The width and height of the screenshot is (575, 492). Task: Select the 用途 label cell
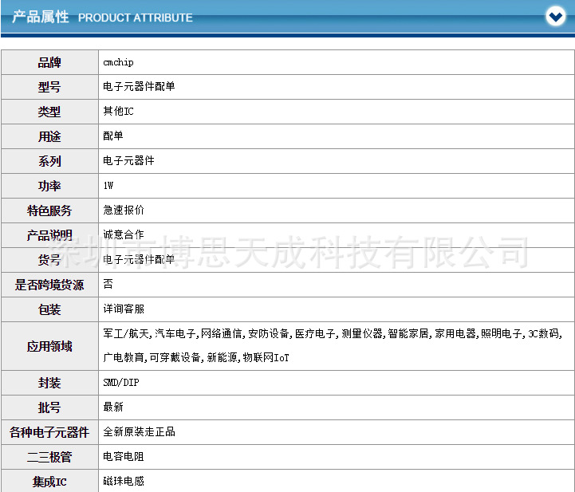pyautogui.click(x=49, y=136)
